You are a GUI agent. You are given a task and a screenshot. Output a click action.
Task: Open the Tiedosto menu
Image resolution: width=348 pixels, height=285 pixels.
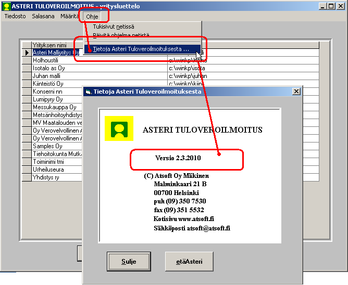pos(15,16)
